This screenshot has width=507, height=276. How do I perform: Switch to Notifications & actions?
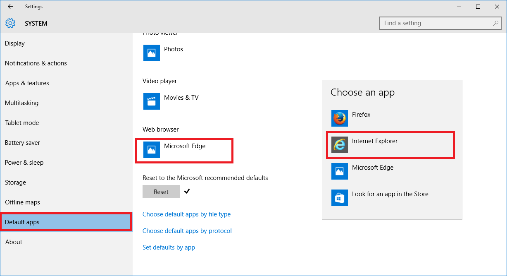click(36, 63)
